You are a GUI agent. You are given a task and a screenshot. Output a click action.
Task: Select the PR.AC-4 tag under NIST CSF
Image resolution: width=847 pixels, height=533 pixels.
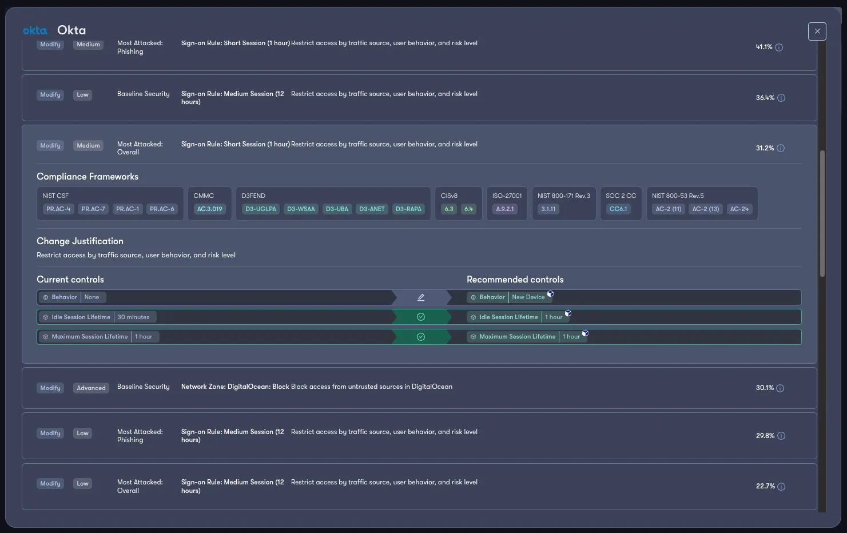pyautogui.click(x=58, y=209)
